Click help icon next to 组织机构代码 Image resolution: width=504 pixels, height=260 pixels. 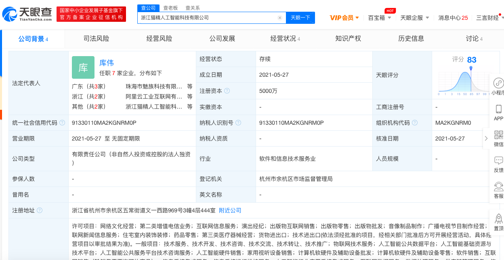coord(415,123)
